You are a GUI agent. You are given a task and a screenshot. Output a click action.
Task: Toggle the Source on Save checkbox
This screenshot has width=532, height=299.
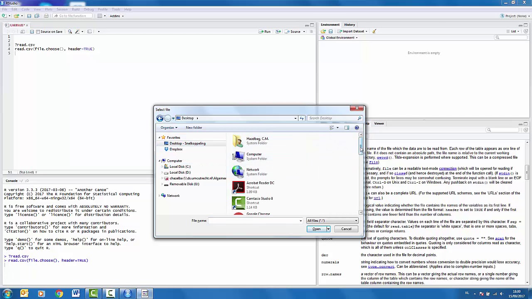pos(38,32)
